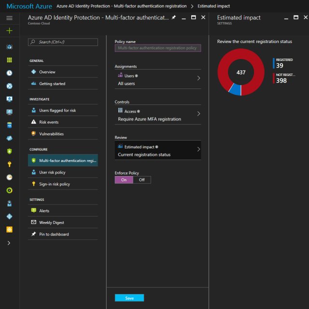This screenshot has width=309, height=309.
Task: Open the SQL database icon in the sidebar
Action: coord(9,125)
